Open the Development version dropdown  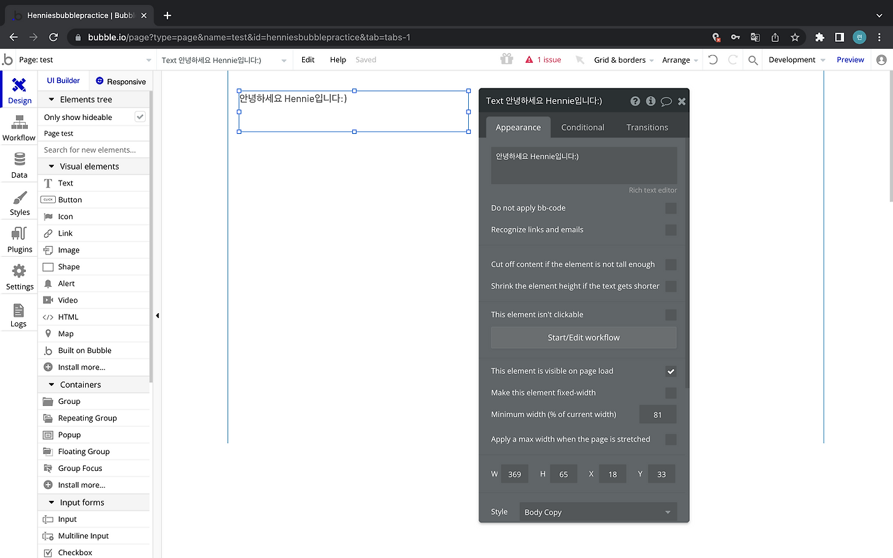797,60
